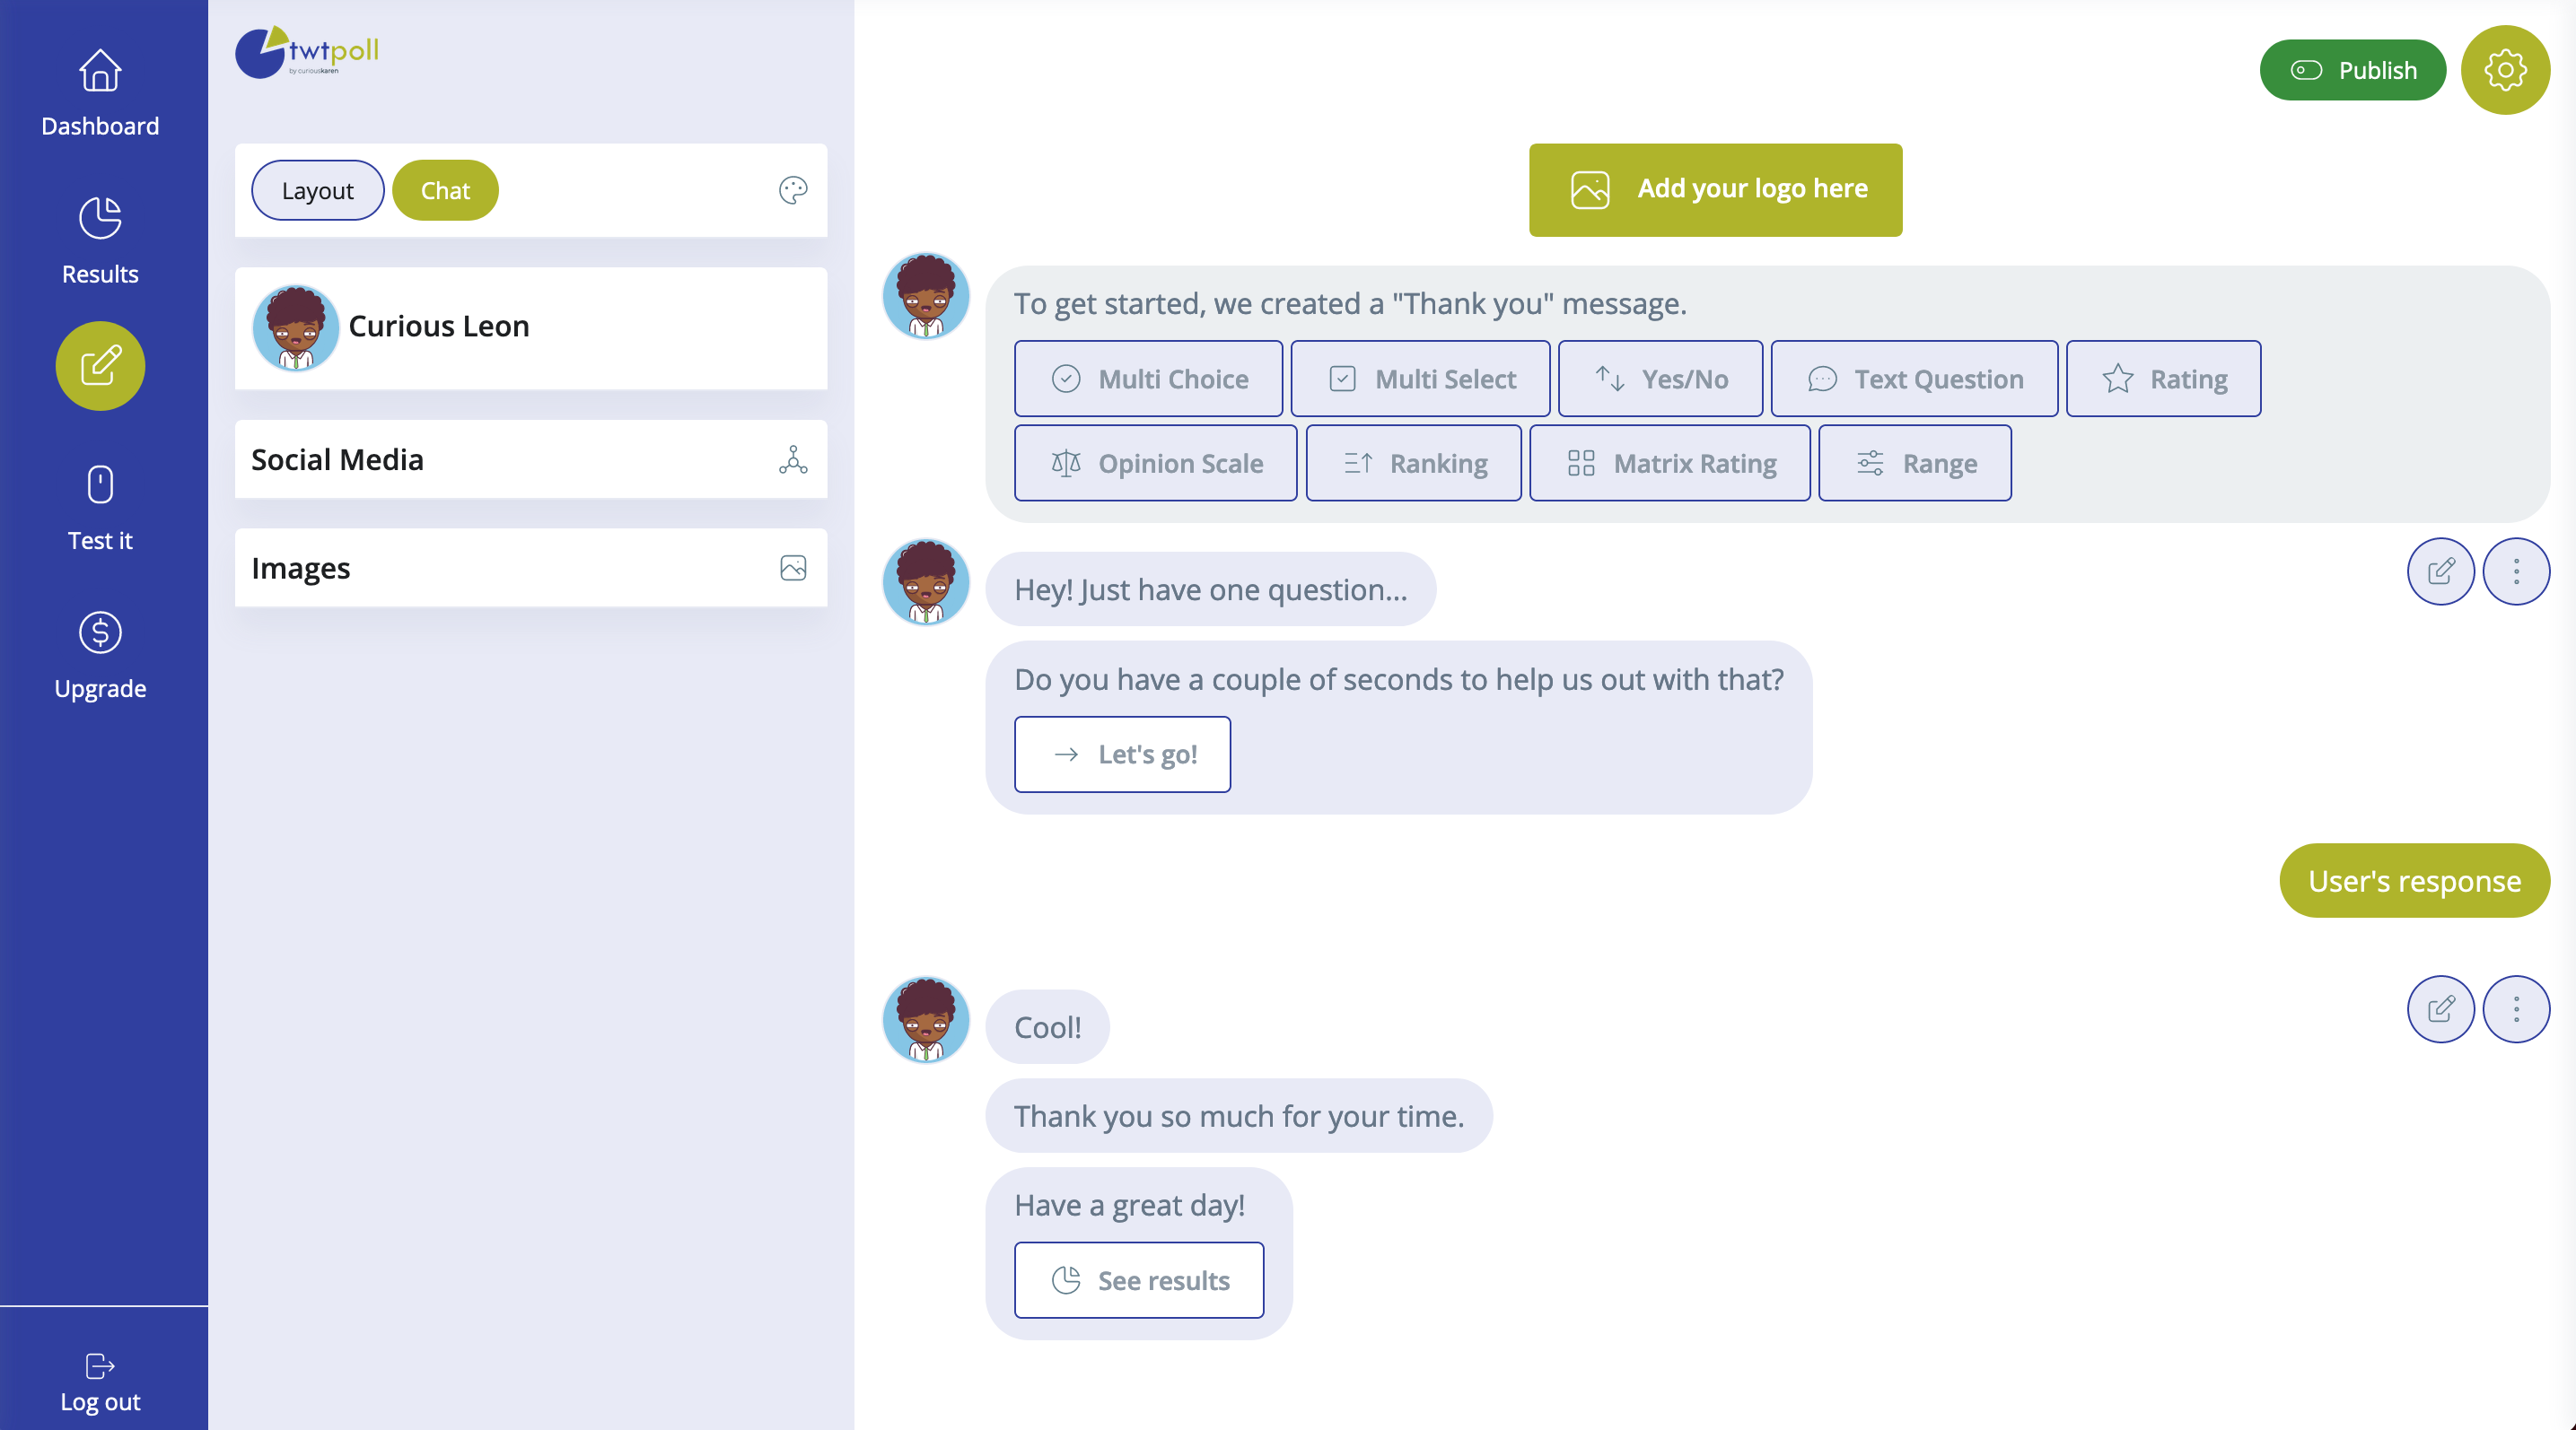Go to the Dashboard
This screenshot has height=1430, width=2576.
(x=100, y=92)
